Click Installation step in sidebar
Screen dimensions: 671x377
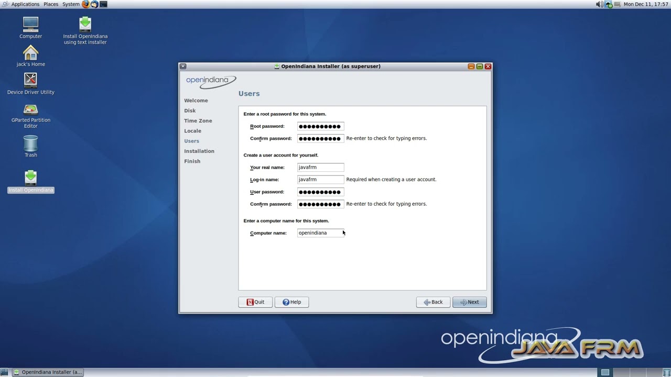click(199, 151)
